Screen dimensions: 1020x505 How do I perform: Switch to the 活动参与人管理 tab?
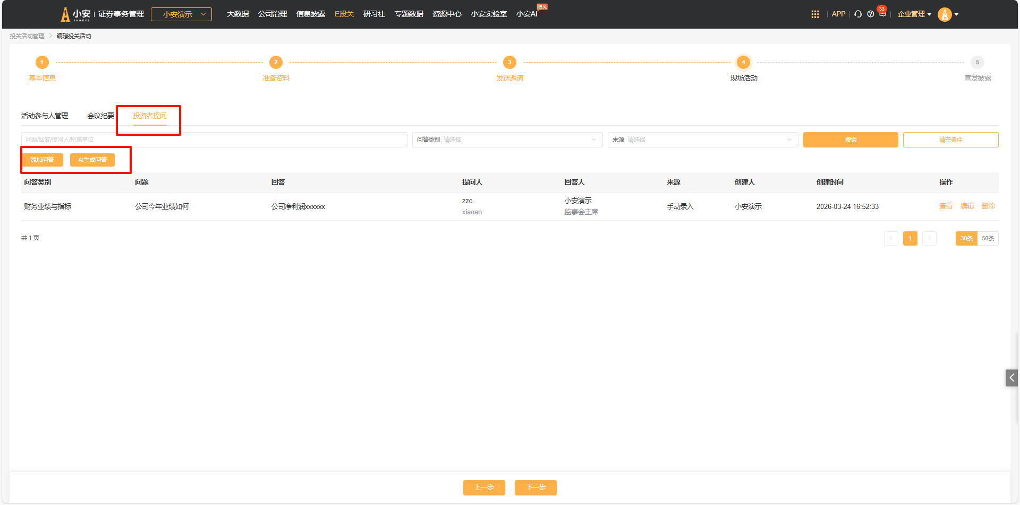45,116
